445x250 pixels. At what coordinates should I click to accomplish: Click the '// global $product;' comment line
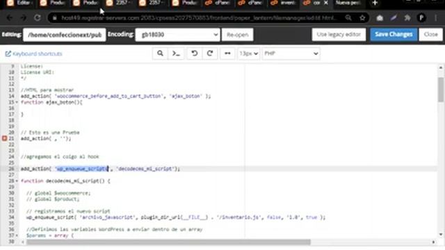53,199
